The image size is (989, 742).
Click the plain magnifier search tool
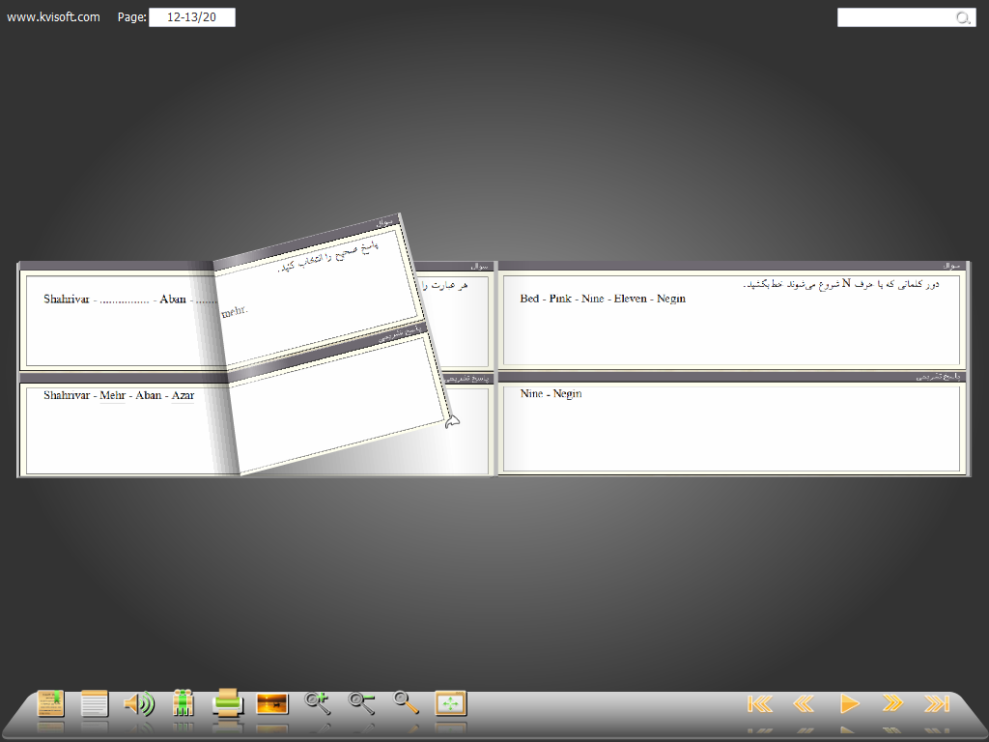(406, 703)
